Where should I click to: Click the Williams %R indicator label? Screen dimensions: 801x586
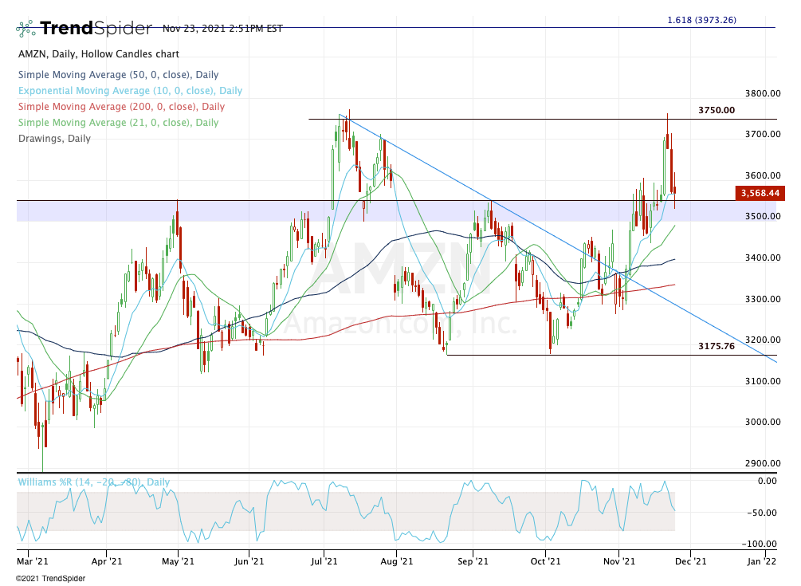pyautogui.click(x=93, y=482)
